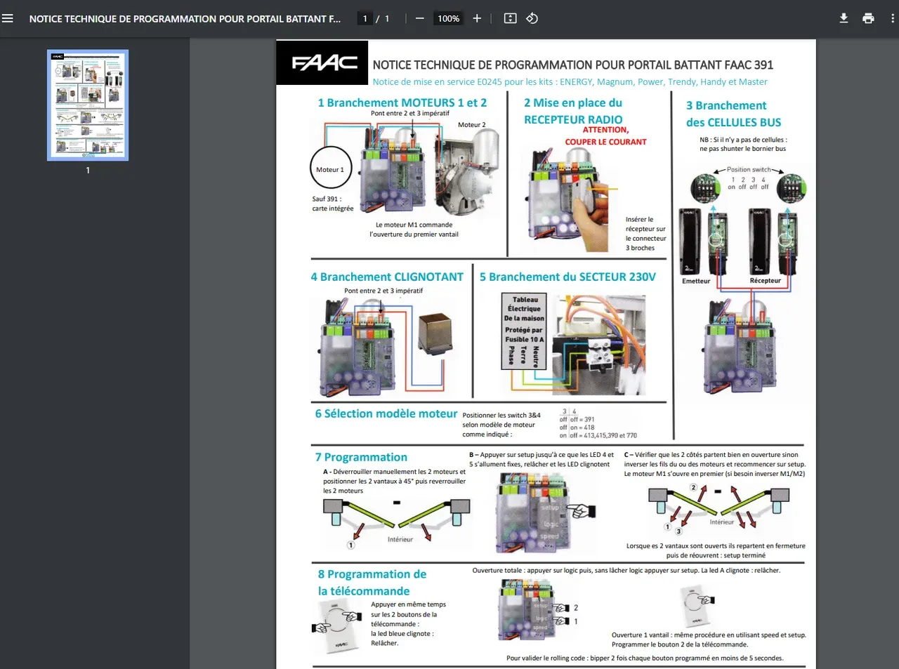
Task: Click heading '4 Branchement CLIGNOTANT'
Action: click(x=387, y=277)
